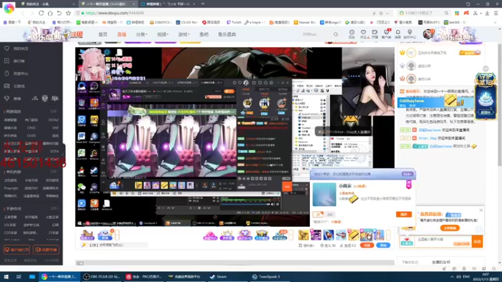Click the 客户端打开 button in the sidebar

click(17, 249)
